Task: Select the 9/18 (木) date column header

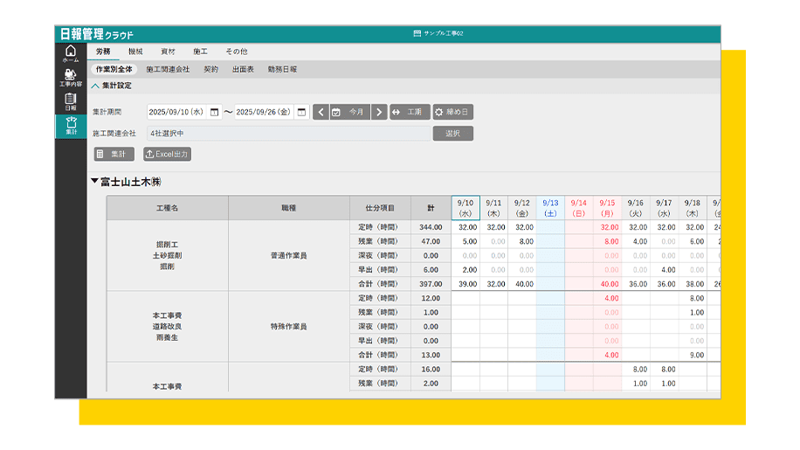Action: [x=693, y=208]
